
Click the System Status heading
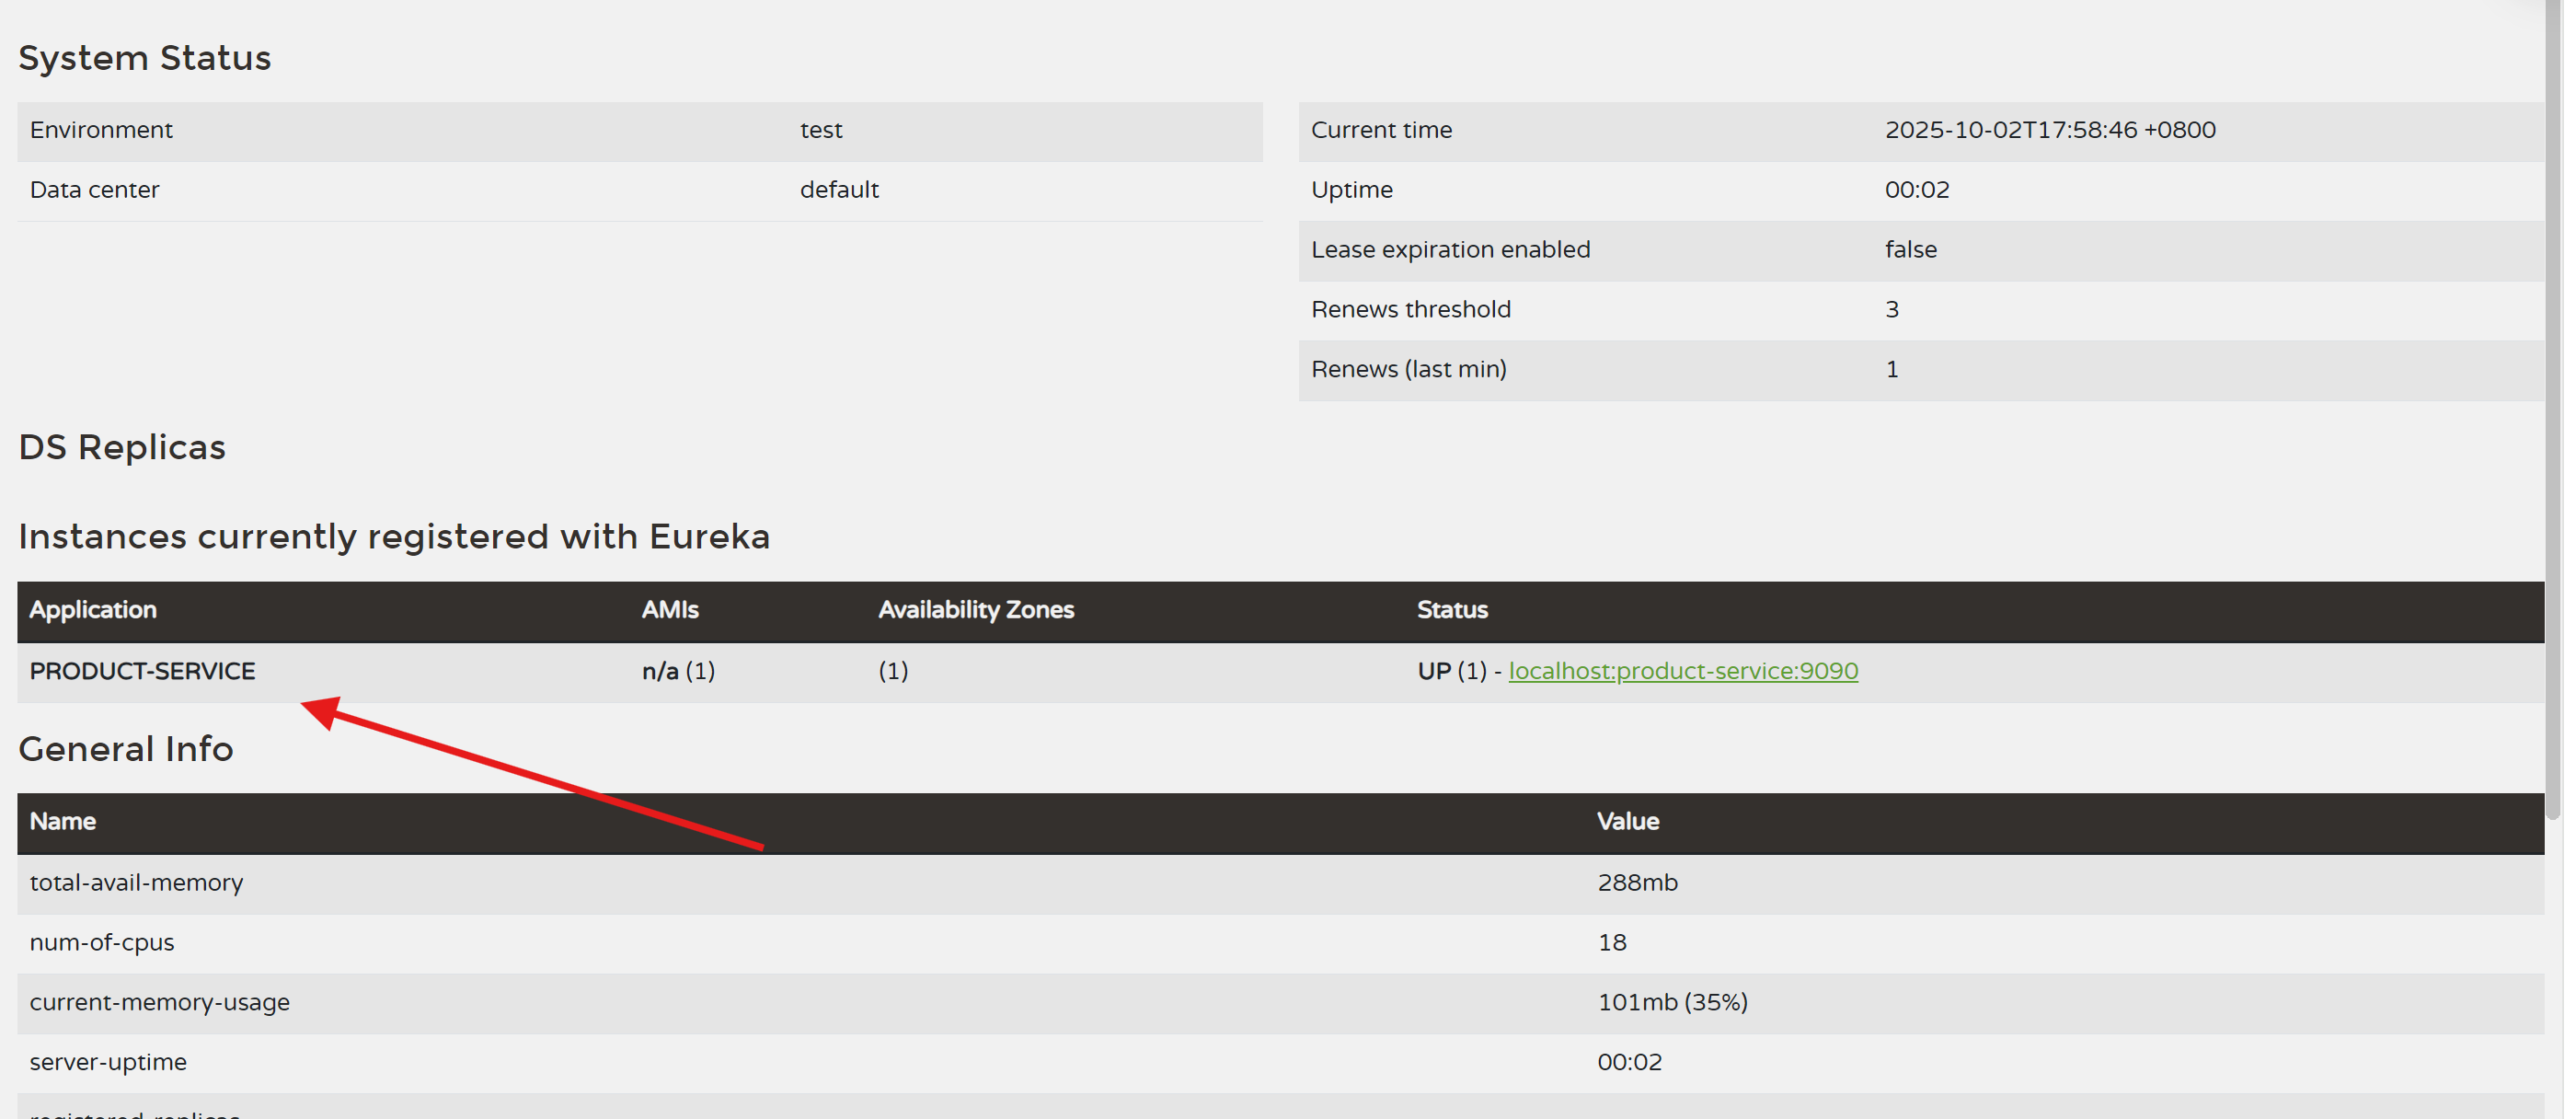pos(144,58)
